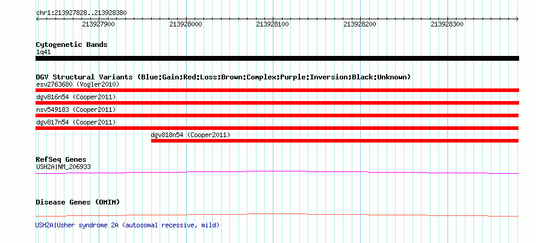Screen dimensions: 536x243
Task: Click the DGV Structural Variants track title
Action: tap(223, 77)
